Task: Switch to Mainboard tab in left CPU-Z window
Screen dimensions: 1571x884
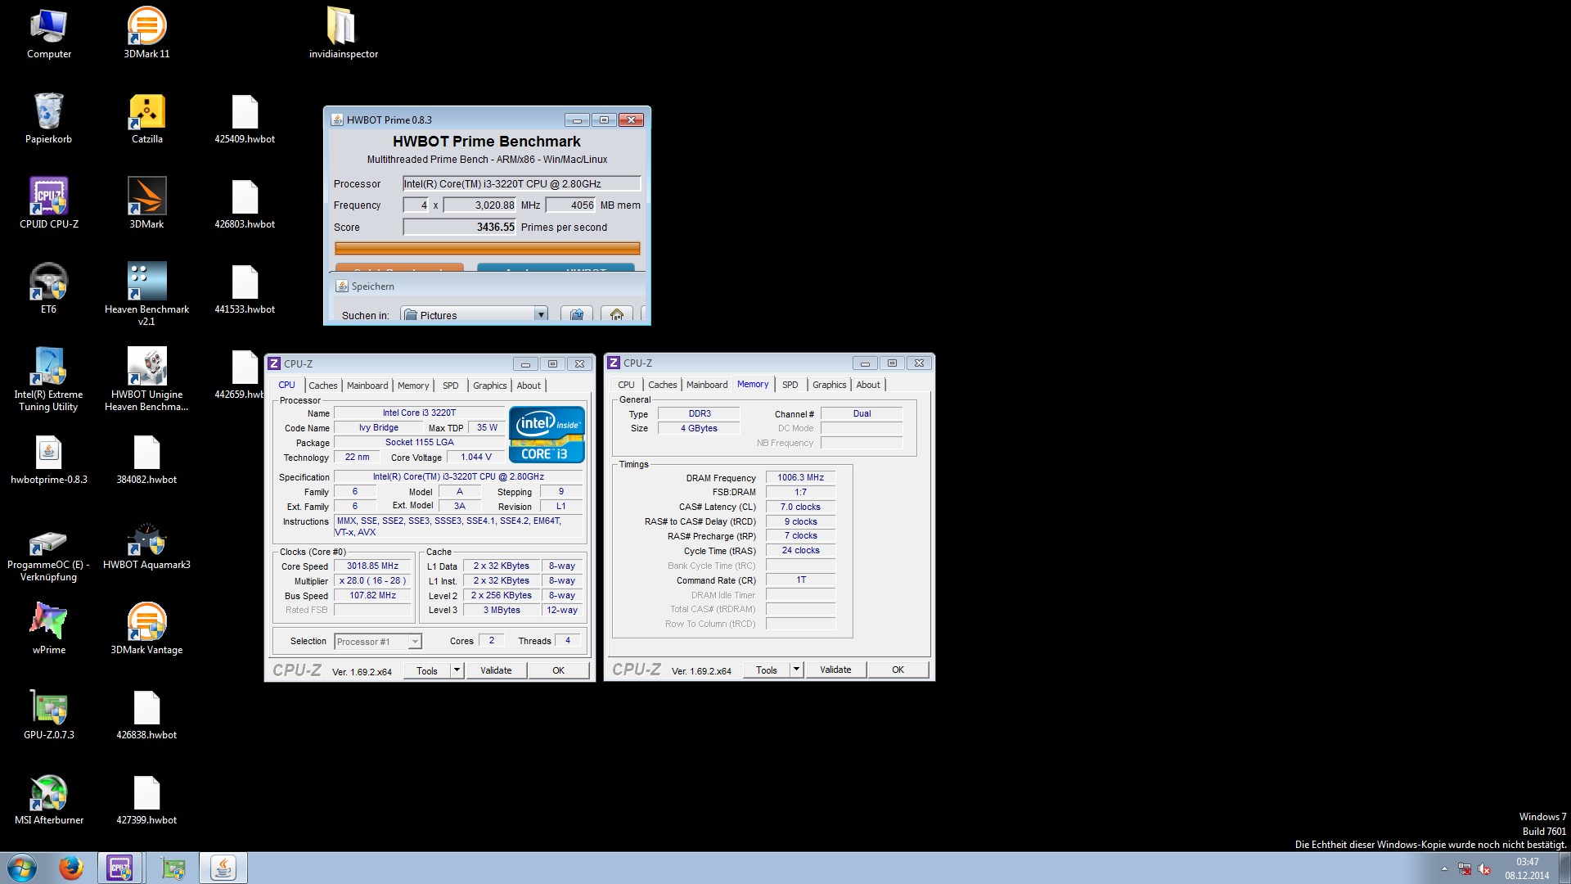Action: click(367, 386)
